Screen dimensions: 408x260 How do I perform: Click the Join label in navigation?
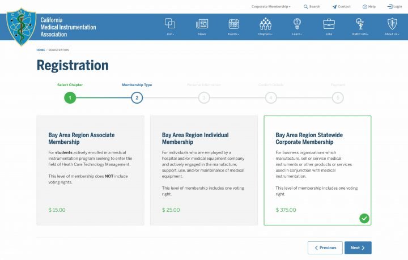tap(170, 34)
